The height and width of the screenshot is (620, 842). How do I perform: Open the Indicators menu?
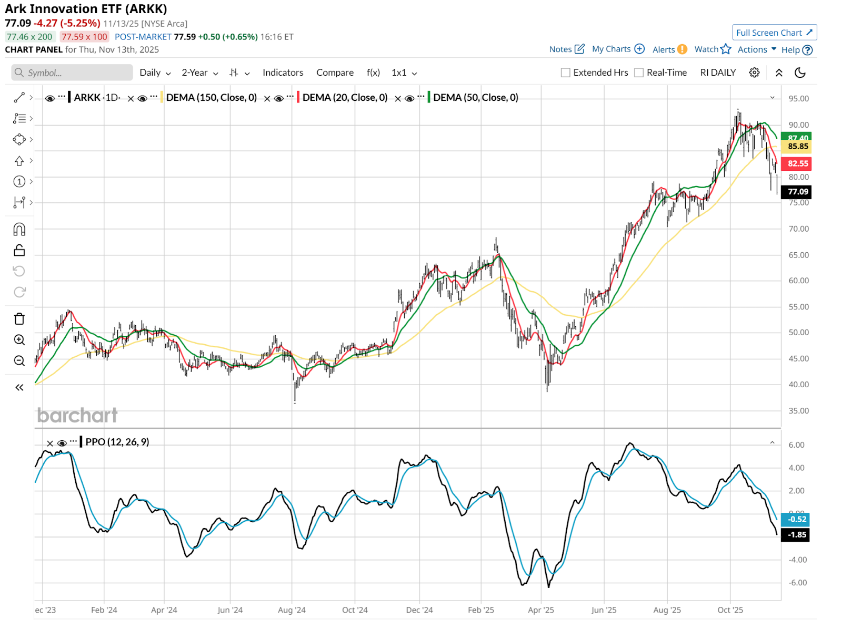click(x=283, y=73)
